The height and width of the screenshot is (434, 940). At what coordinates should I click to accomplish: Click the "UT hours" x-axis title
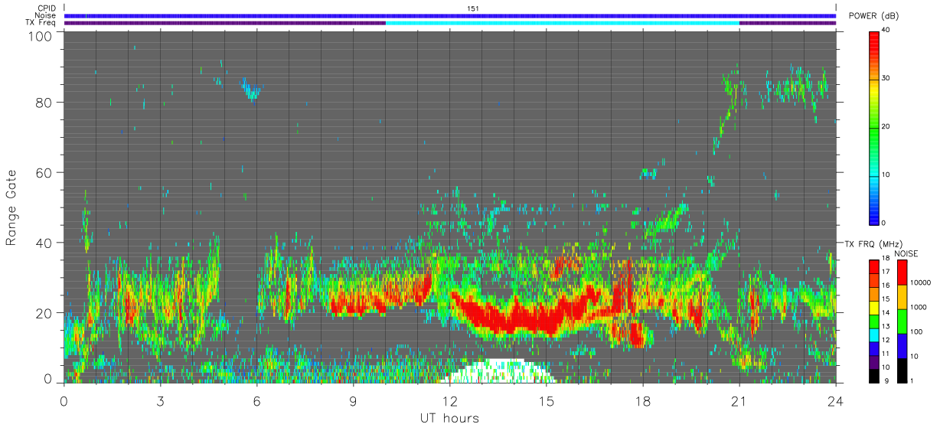pos(449,419)
